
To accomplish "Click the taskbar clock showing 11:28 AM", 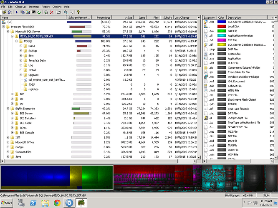I will tap(266, 203).
